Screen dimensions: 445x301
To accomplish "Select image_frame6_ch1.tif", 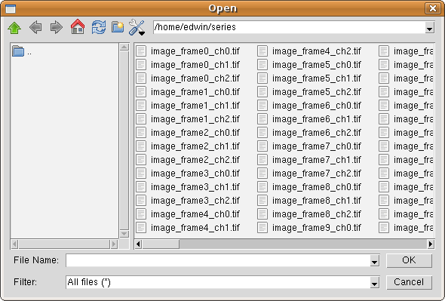I will pyautogui.click(x=317, y=119).
